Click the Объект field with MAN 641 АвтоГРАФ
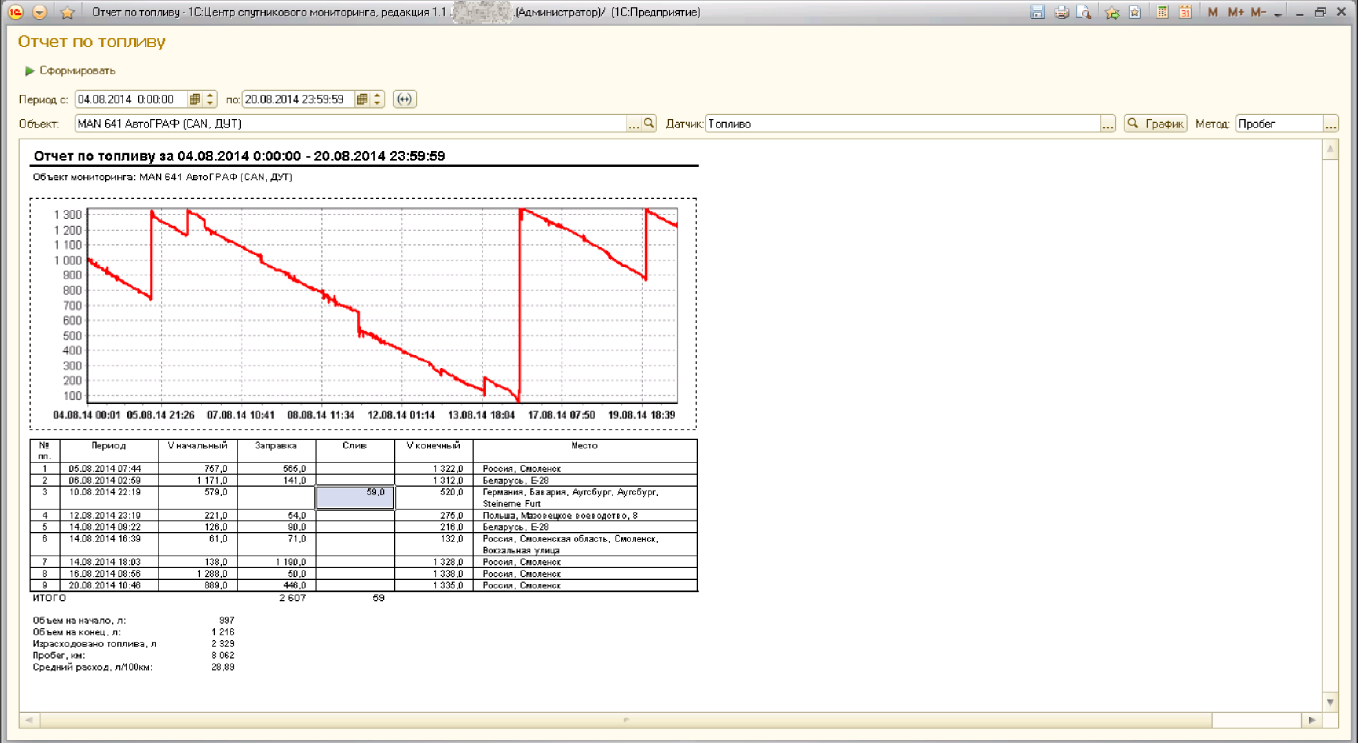Viewport: 1358px width, 743px height. (350, 124)
